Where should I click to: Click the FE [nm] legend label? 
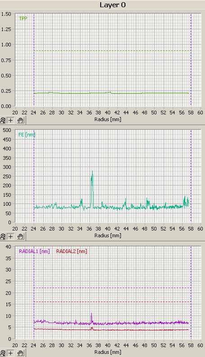click(x=27, y=135)
